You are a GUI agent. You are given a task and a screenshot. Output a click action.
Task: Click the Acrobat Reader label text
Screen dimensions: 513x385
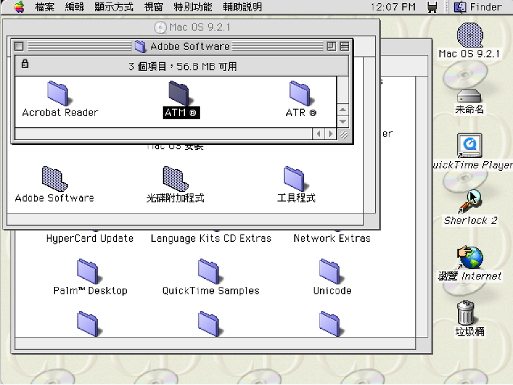(x=60, y=113)
